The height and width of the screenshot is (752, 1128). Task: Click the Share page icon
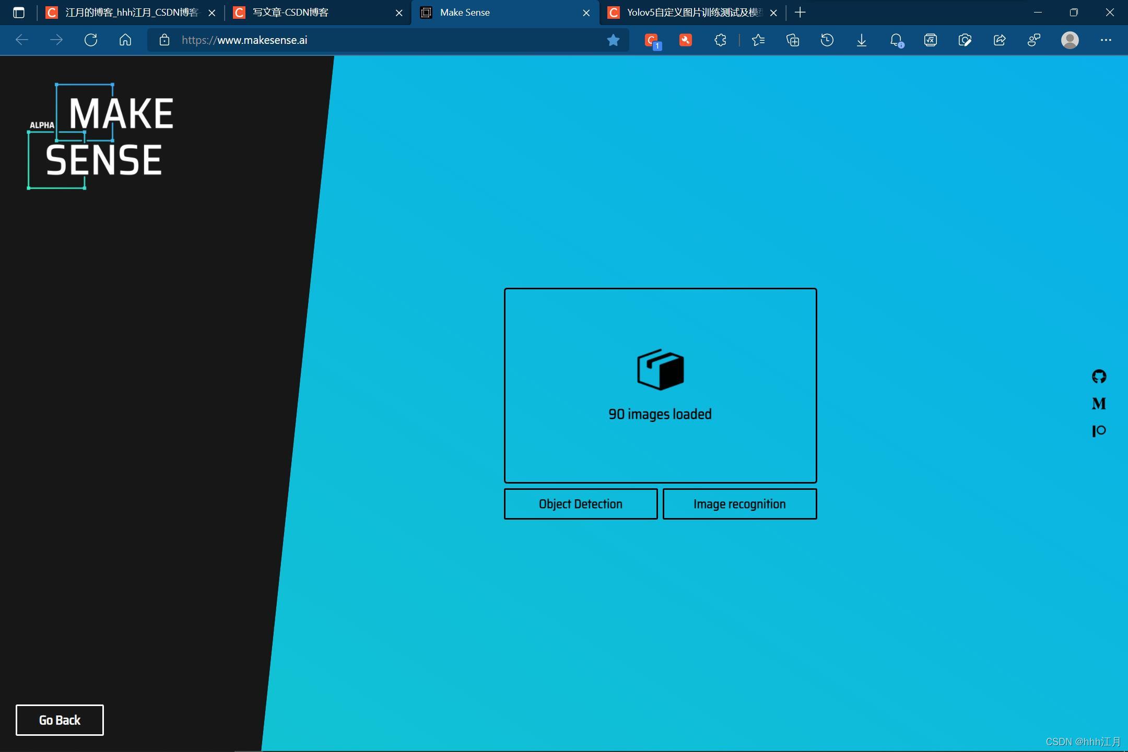(x=1000, y=40)
